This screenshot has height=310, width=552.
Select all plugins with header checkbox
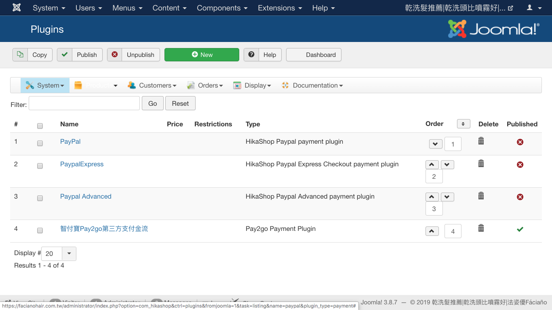coord(40,126)
